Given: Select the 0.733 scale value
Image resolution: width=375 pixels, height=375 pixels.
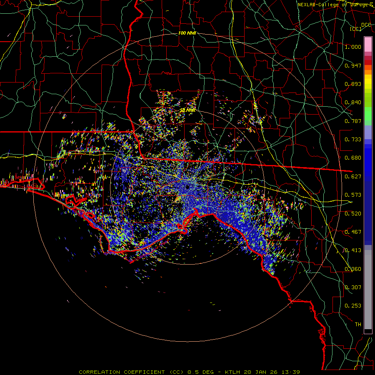Looking at the screenshot, I should pyautogui.click(x=353, y=140).
